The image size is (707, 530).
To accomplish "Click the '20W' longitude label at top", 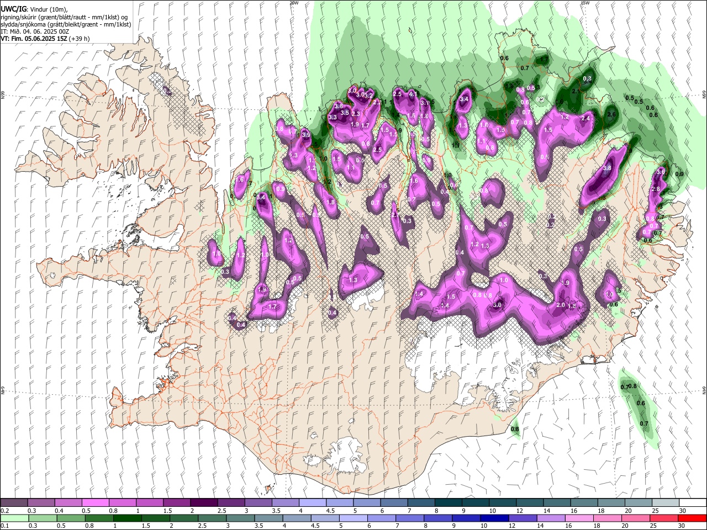I will [x=294, y=3].
